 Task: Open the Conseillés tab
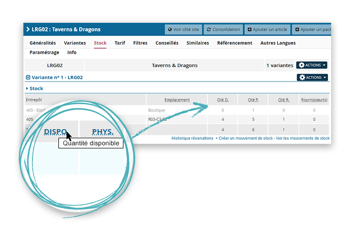click(167, 43)
